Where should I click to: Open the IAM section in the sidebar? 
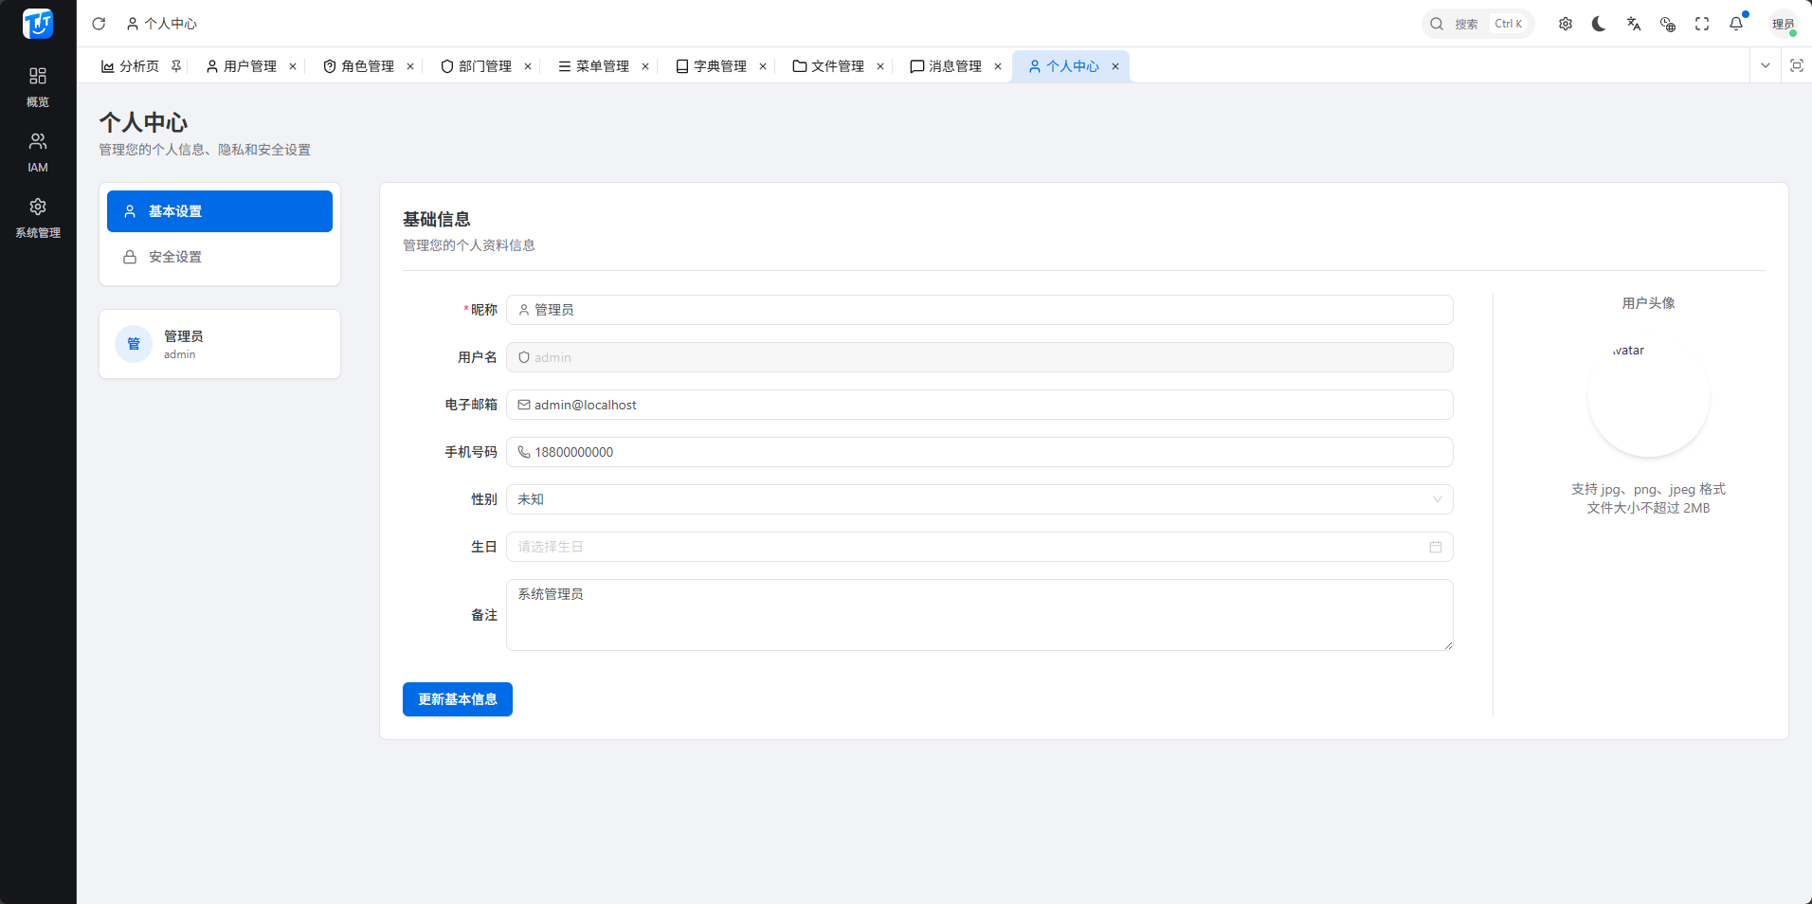tap(38, 152)
